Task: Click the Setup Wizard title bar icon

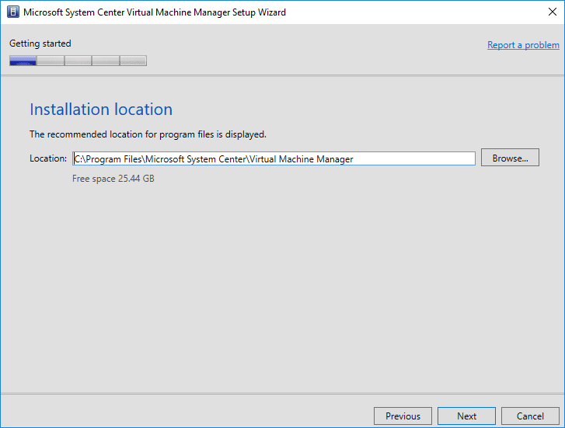Action: (x=12, y=12)
